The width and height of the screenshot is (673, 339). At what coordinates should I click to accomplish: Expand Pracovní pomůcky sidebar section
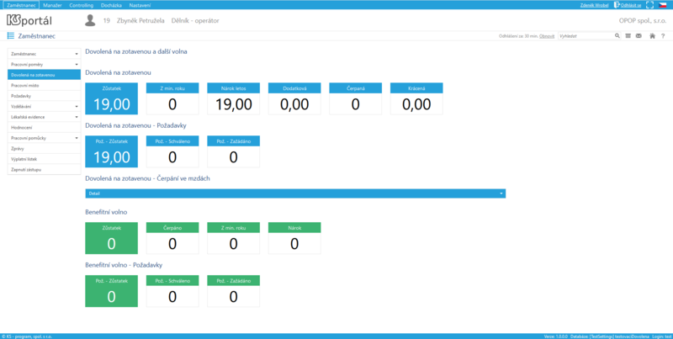(x=45, y=138)
